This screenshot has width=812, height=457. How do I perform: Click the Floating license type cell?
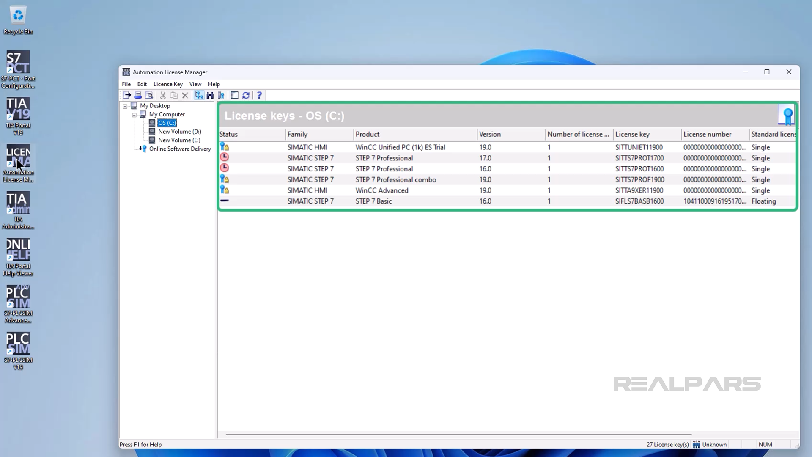click(x=763, y=201)
